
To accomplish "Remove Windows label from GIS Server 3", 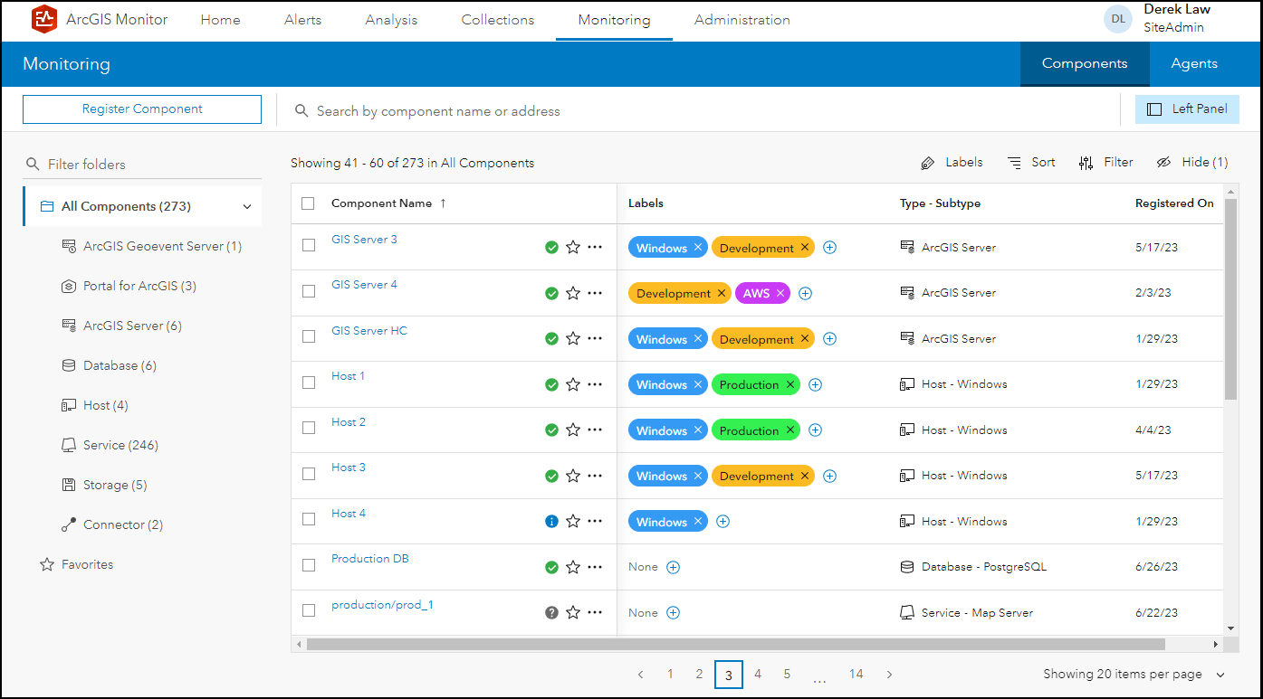I will [698, 248].
